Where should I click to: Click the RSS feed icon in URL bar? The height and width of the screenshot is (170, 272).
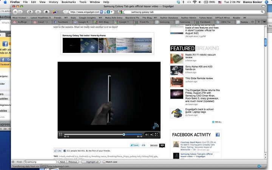[x=102, y=12]
